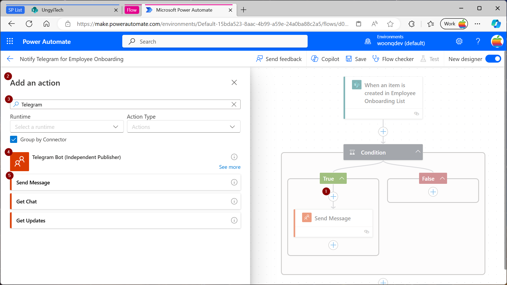Go back in browser history
This screenshot has height=285, width=507.
coord(12,24)
